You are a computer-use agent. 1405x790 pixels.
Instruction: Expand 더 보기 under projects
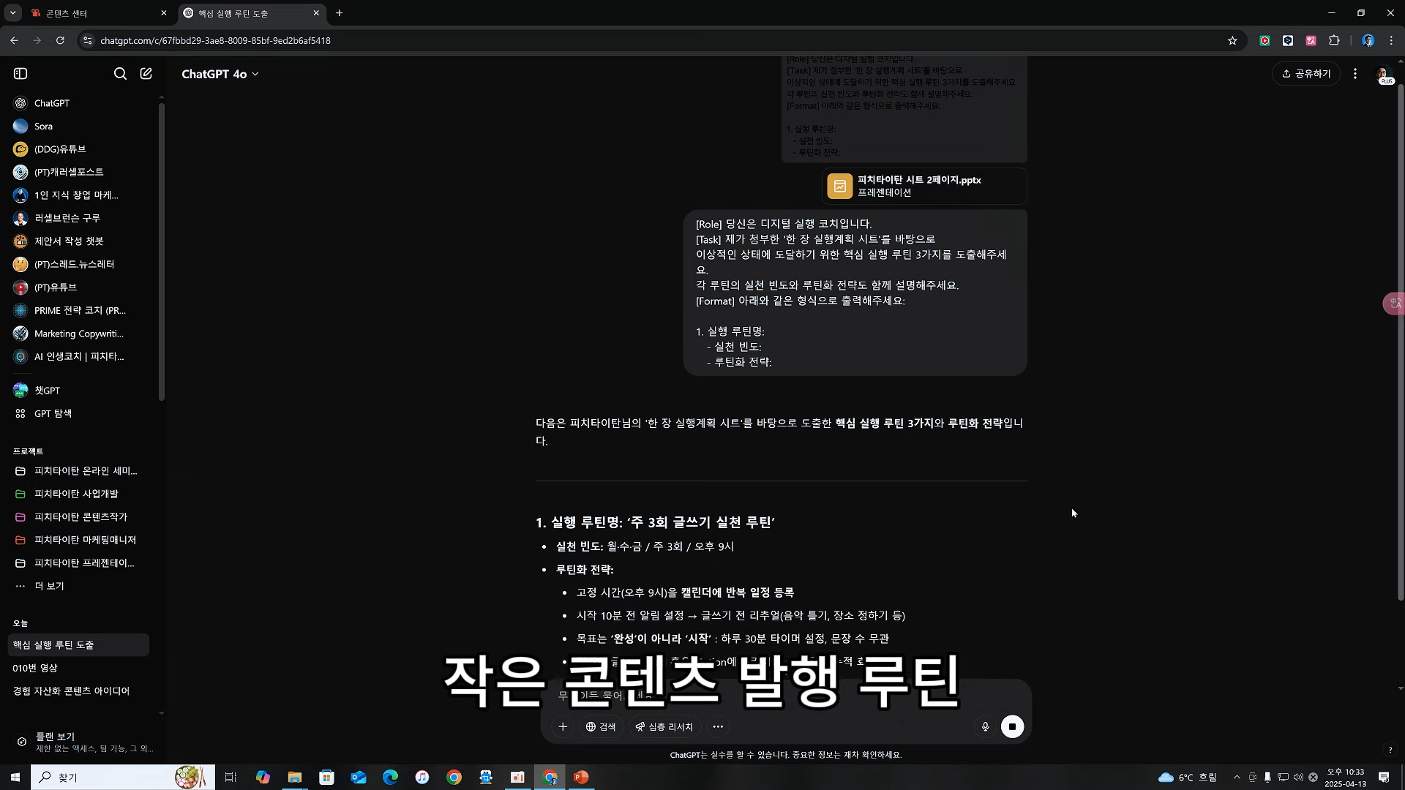49,586
